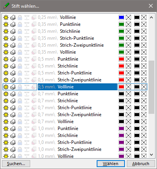Viewport: 157px width, 169px height.
Task: Toggle last crossed box in 0,5 mm Strichlinie row
Action: pos(144,66)
